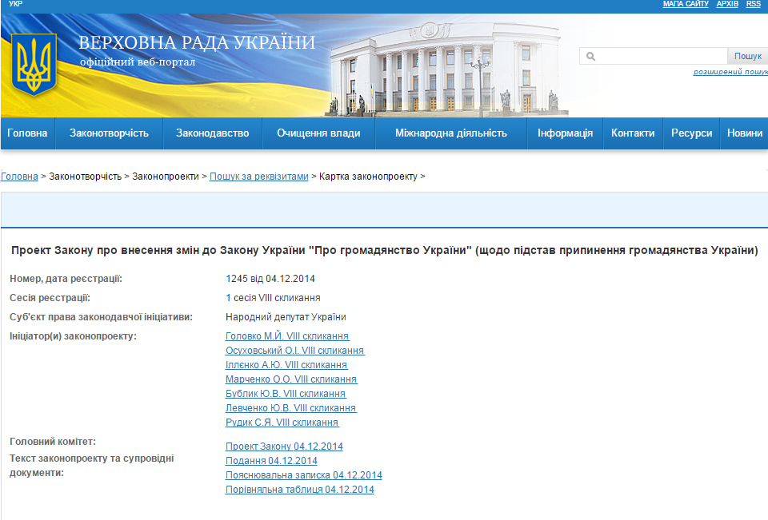Click the Картка законопроекту breadcrumb text
The width and height of the screenshot is (768, 520).
368,176
